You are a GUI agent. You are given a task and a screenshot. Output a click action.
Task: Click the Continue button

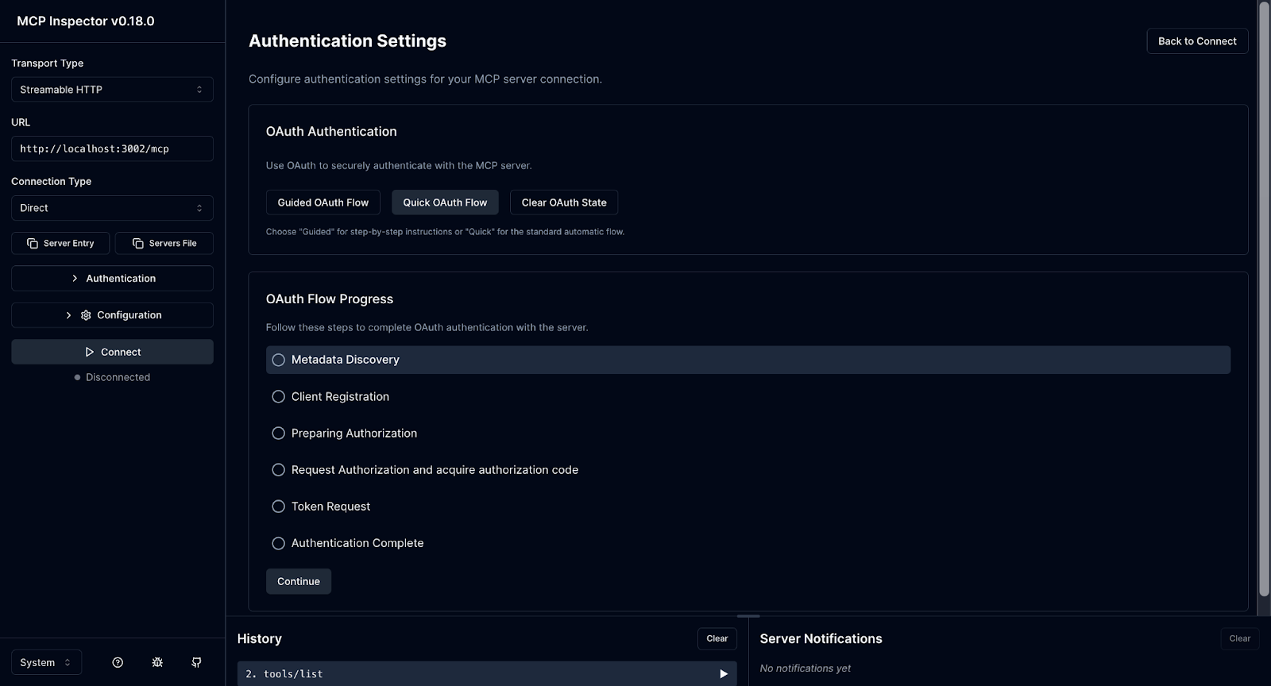click(x=299, y=581)
